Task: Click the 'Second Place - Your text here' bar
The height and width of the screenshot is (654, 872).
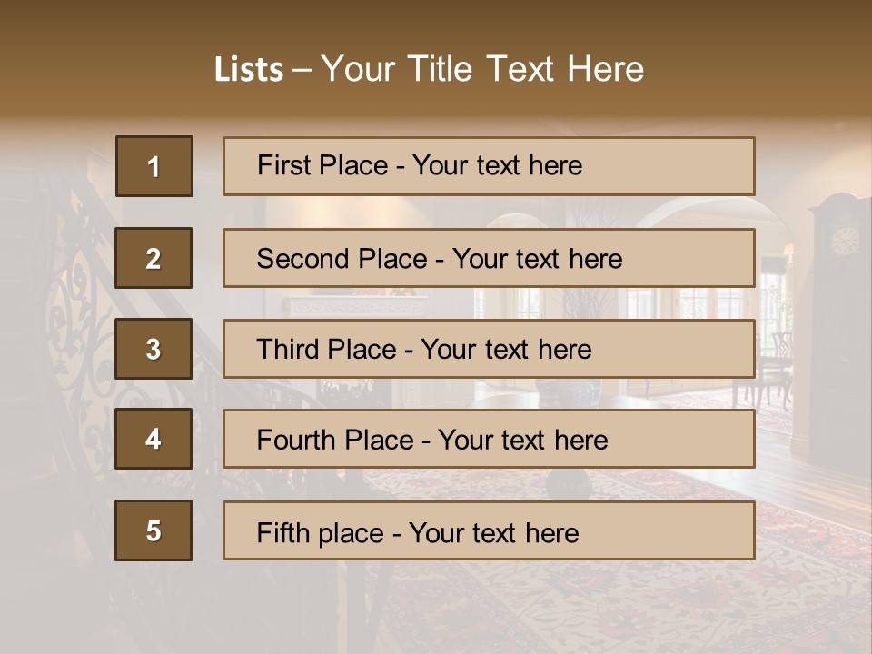Action: coord(489,258)
